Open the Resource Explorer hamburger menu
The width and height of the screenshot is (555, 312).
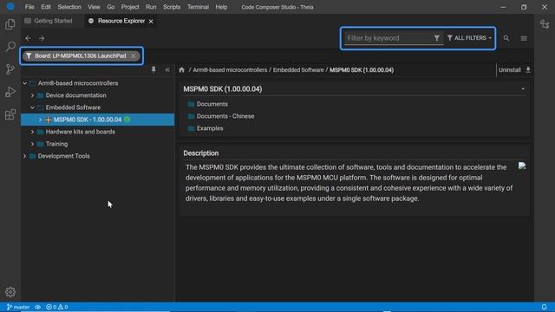524,38
